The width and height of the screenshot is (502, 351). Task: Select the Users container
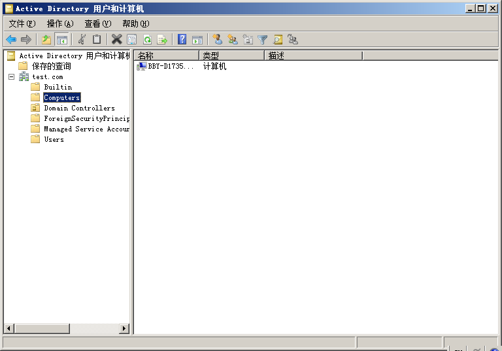(54, 140)
